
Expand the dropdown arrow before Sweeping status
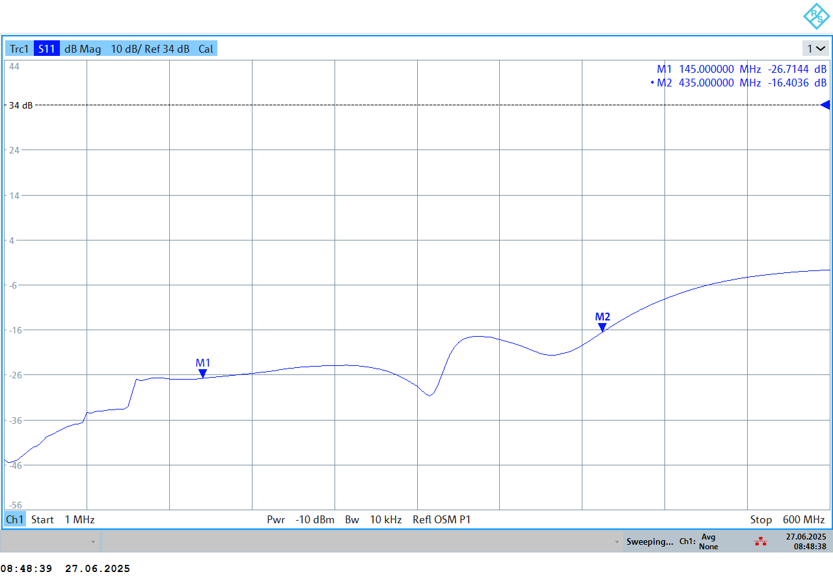(x=616, y=541)
